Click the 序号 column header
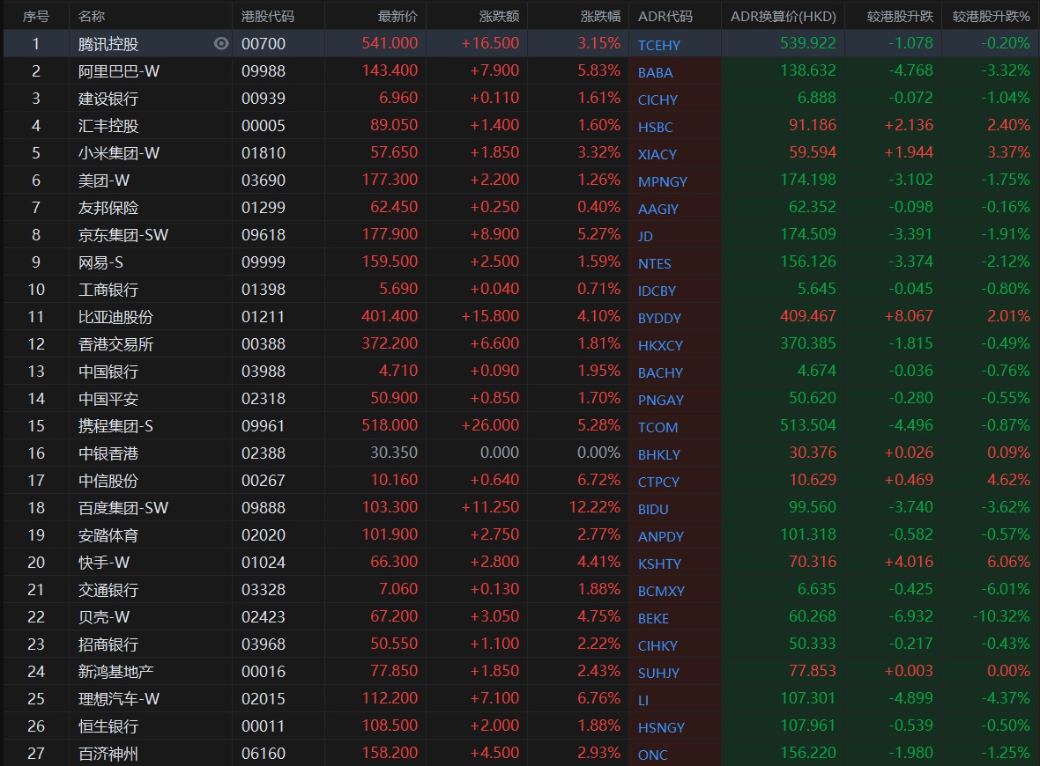1040x766 pixels. pos(36,17)
